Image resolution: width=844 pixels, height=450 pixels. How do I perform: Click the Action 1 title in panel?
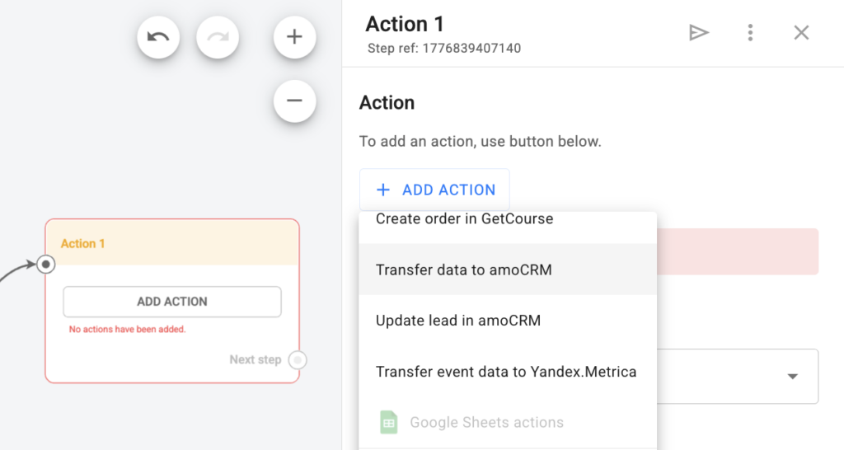(x=405, y=24)
